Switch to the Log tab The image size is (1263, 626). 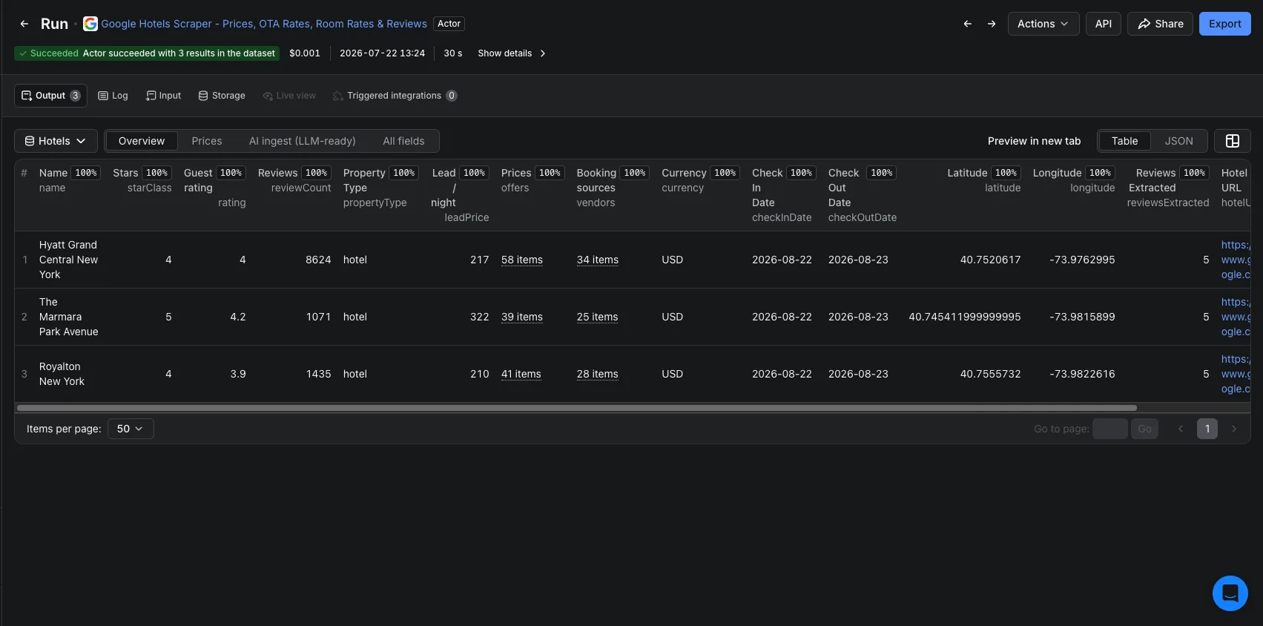pos(113,96)
